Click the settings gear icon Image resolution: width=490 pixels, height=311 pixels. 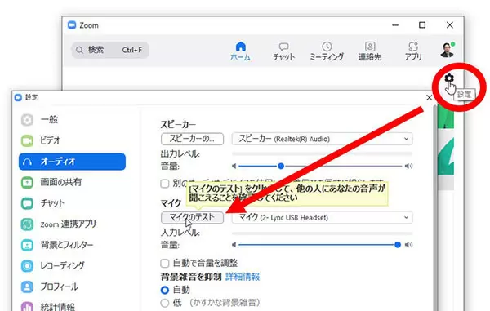coord(449,78)
